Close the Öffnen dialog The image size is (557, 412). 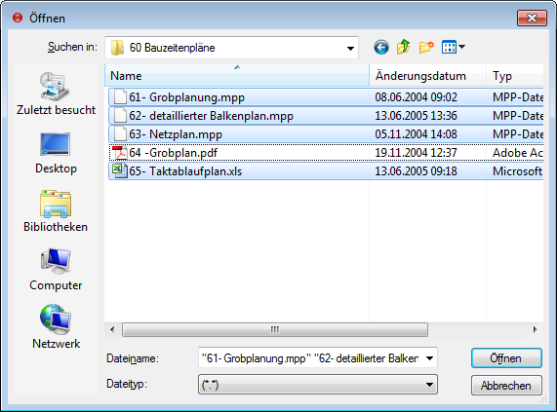532,18
